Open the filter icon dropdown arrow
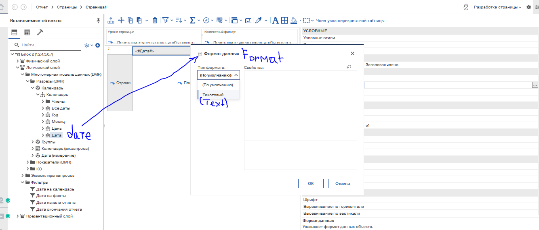The width and height of the screenshot is (539, 230). point(172,20)
